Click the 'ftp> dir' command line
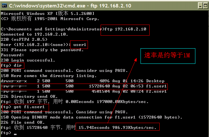This screenshot has height=137, width=209. (x=11, y=65)
